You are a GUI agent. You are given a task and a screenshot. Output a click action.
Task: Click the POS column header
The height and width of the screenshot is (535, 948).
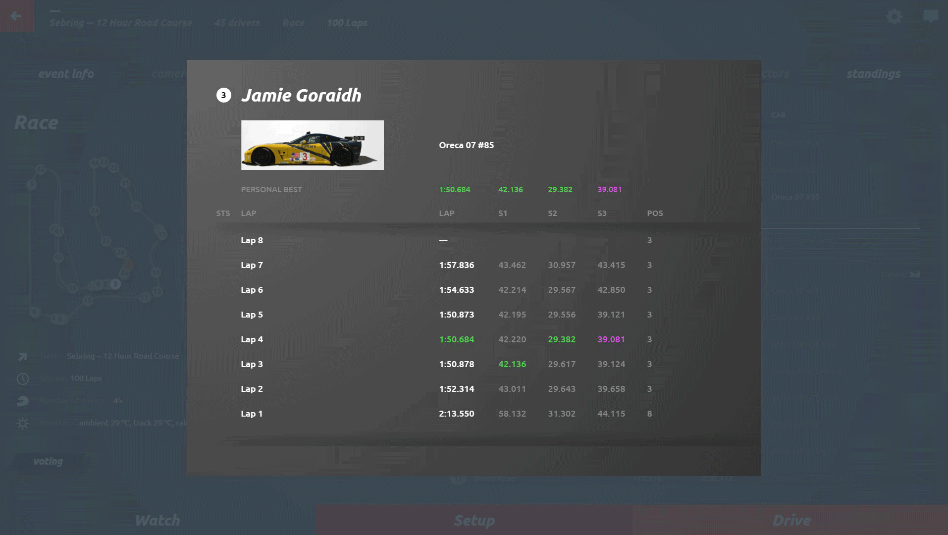coord(655,214)
